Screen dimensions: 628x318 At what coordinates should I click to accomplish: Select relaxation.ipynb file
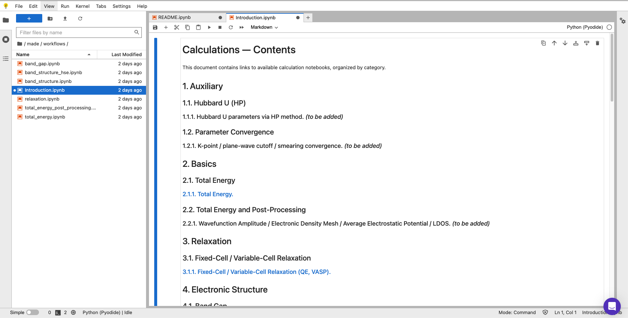(x=79, y=99)
